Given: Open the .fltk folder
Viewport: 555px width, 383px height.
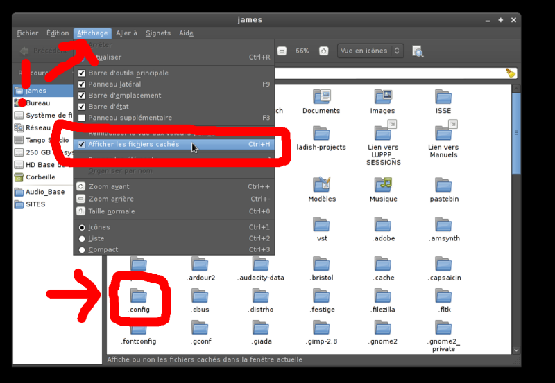Looking at the screenshot, I should tap(443, 295).
